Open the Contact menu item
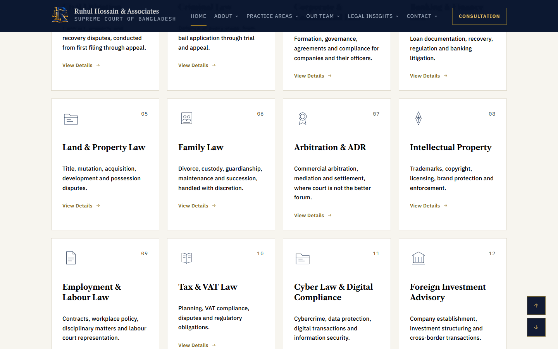The width and height of the screenshot is (558, 349). point(419,16)
